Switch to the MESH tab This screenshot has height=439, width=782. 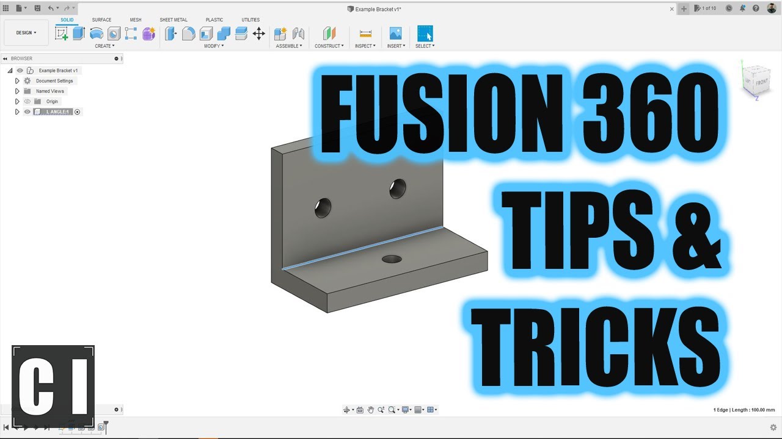click(x=136, y=20)
